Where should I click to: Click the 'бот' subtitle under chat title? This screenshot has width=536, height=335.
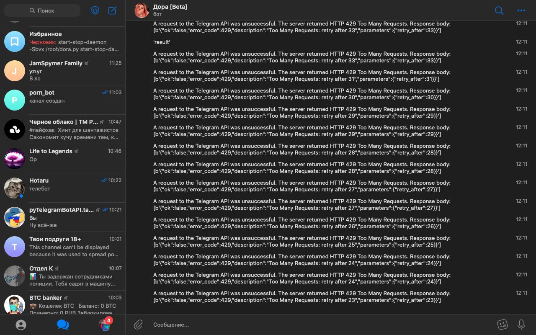pyautogui.click(x=157, y=14)
